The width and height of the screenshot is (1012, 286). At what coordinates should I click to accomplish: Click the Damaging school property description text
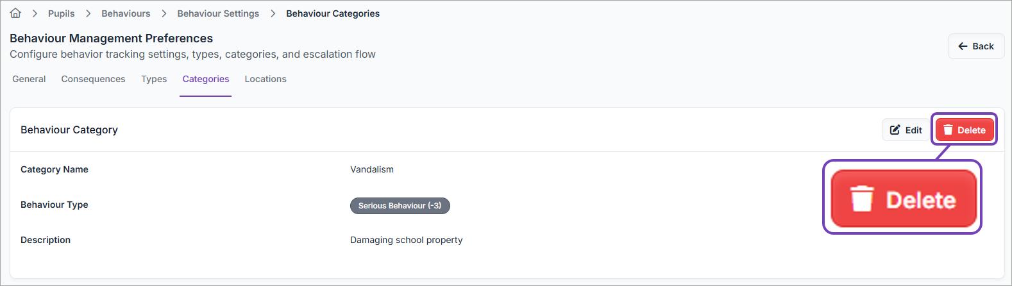406,240
